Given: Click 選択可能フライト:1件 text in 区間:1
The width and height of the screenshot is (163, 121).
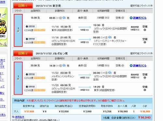Looking at the screenshot, I should click(141, 6).
